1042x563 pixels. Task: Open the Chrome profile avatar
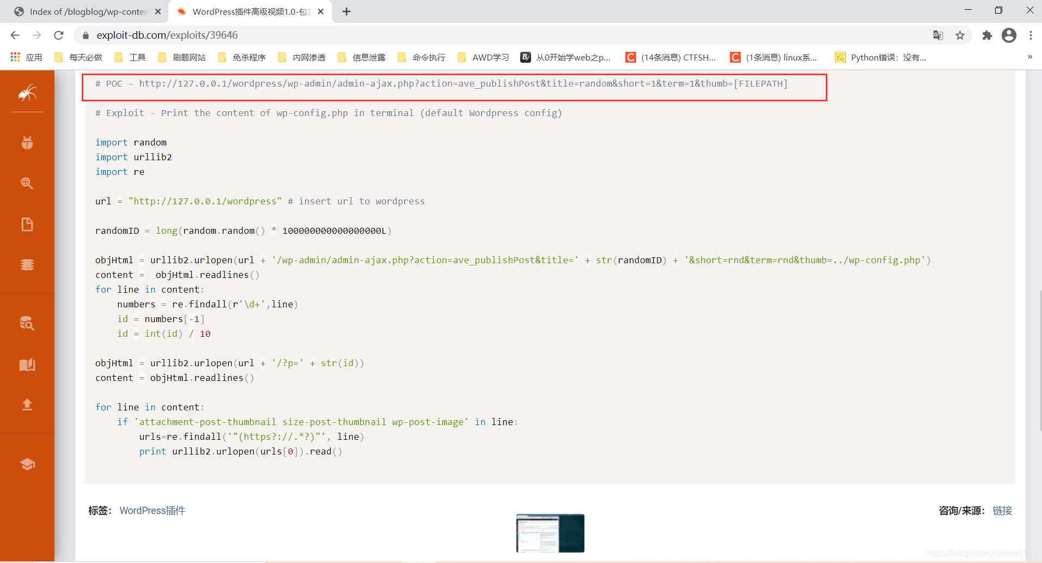[x=1009, y=35]
